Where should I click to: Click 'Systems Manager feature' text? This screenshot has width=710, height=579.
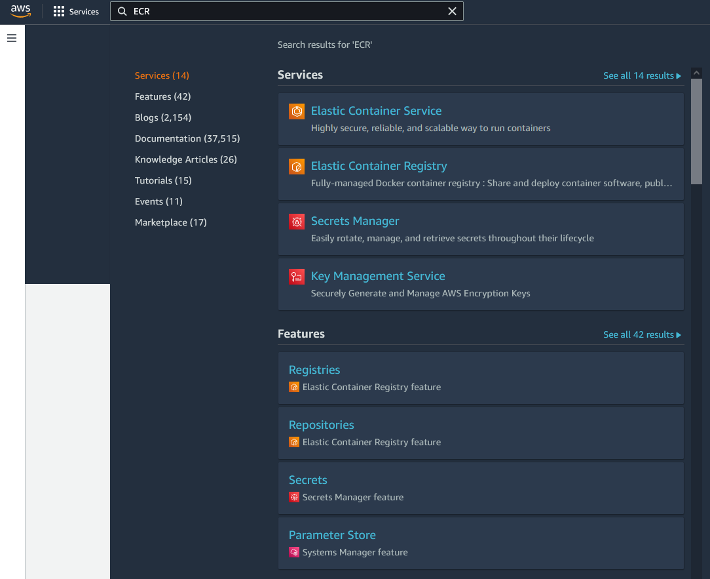[x=355, y=552]
